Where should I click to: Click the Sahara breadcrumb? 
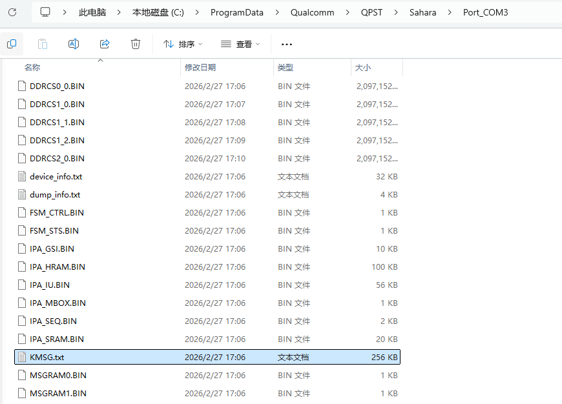(423, 12)
